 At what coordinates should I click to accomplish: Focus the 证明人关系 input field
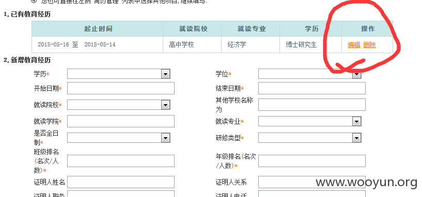point(312,182)
